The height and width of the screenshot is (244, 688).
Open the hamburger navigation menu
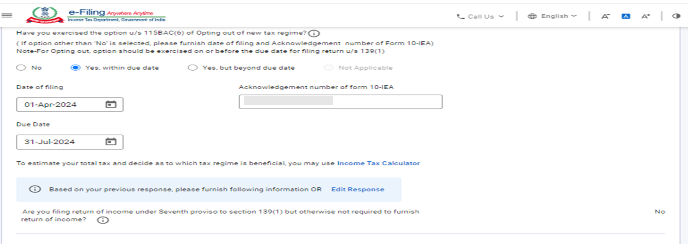pyautogui.click(x=7, y=15)
